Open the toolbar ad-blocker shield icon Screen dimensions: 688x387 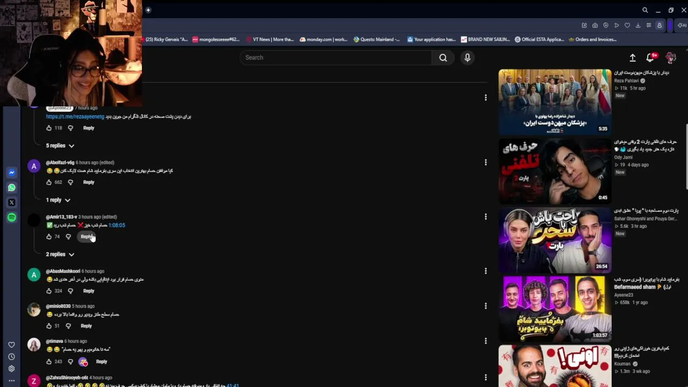tap(606, 25)
